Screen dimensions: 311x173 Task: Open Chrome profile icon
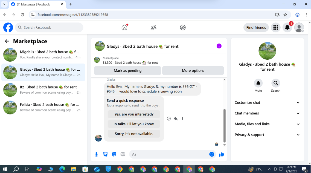point(297,15)
